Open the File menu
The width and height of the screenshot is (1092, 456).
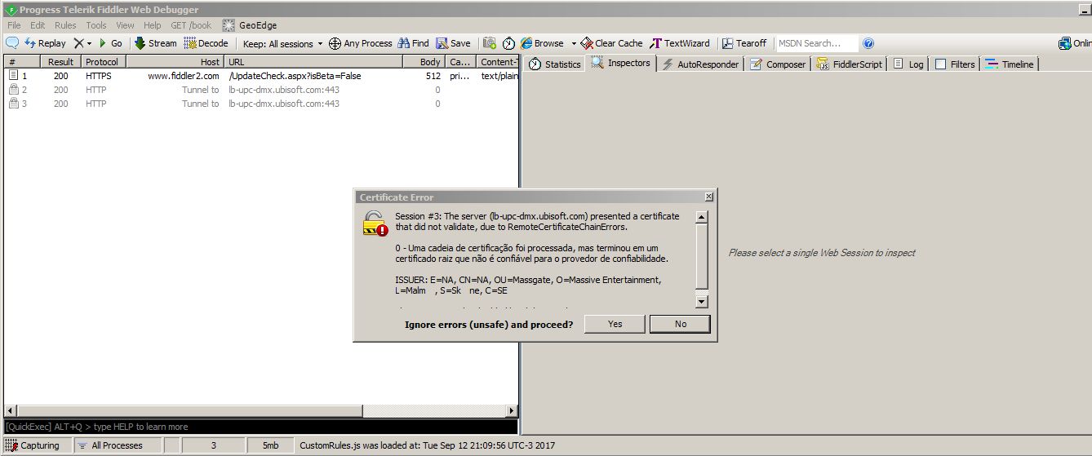(14, 25)
